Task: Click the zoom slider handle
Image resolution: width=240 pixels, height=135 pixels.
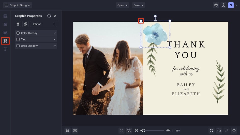Action: click(143, 131)
